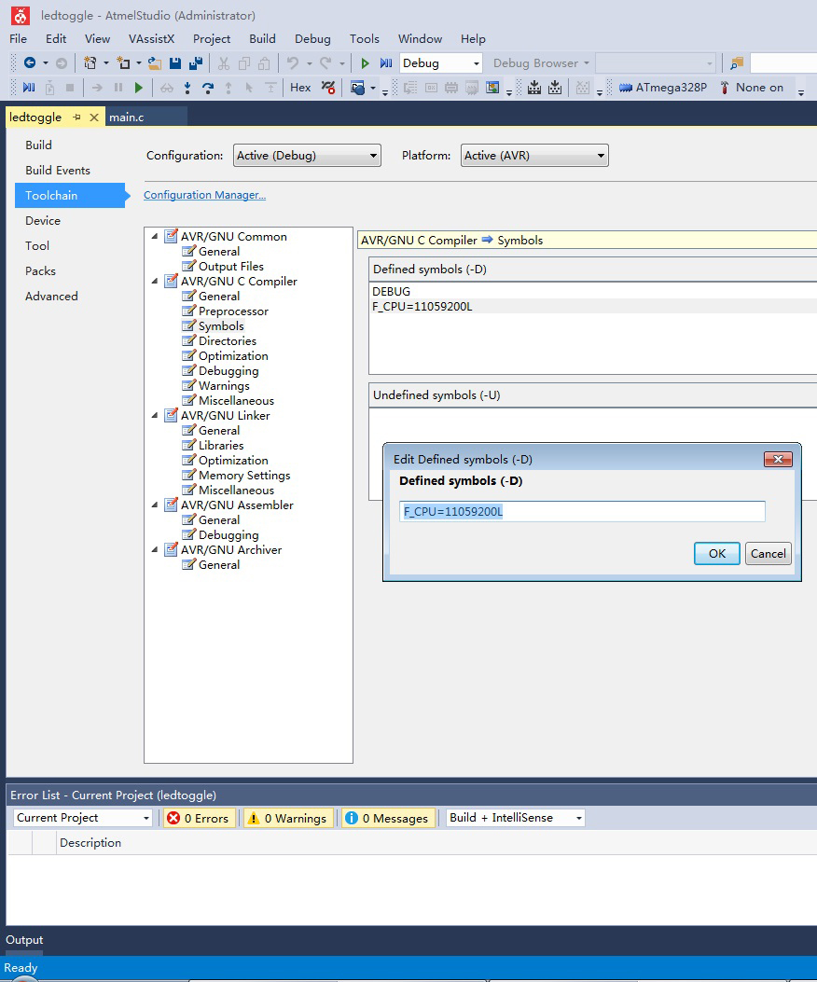
Task: Click the green Continue icon in the debug toolbar
Action: [139, 88]
